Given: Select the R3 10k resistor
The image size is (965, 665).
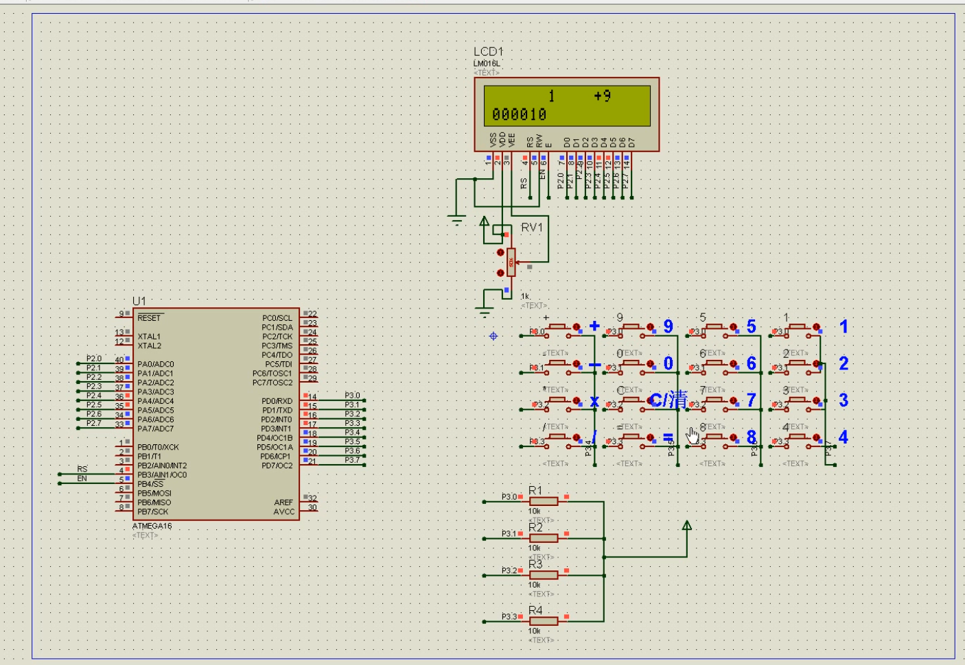Looking at the screenshot, I should (544, 575).
